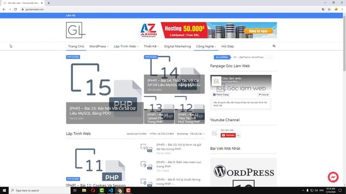This screenshot has height=194, width=346.
Task: Expand the Lập Trình Web menu dropdown
Action: click(x=126, y=46)
